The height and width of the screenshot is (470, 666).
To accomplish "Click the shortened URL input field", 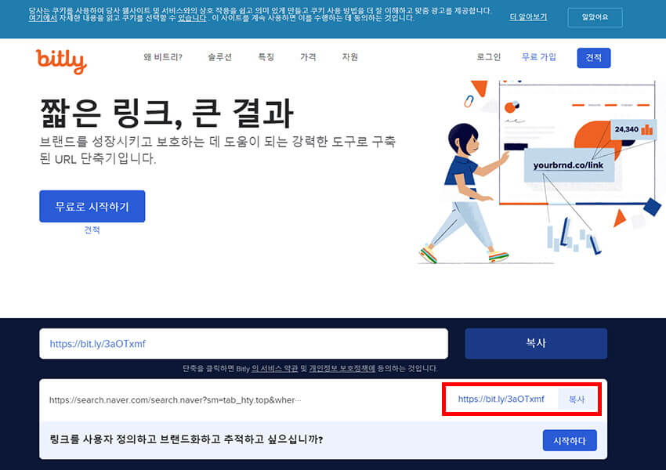I will pos(244,343).
